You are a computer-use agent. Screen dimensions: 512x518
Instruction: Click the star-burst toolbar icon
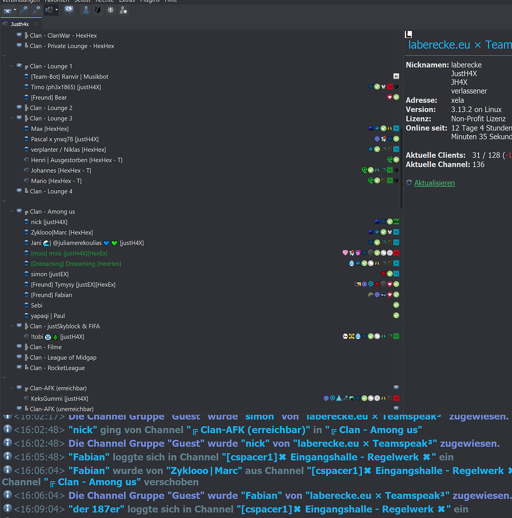click(110, 10)
